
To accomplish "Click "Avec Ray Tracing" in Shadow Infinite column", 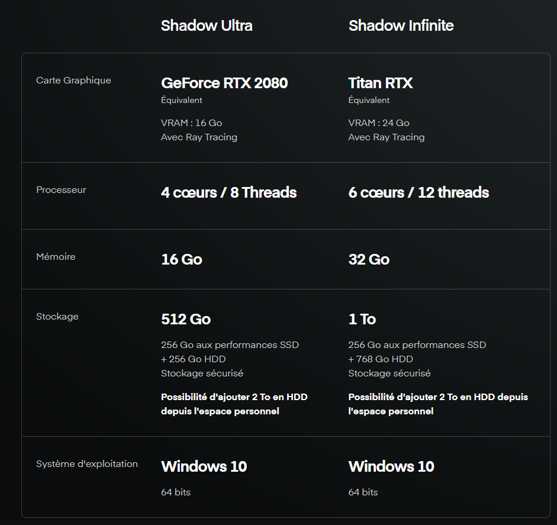I will [x=387, y=137].
